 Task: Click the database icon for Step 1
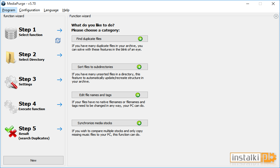(x=11, y=33)
